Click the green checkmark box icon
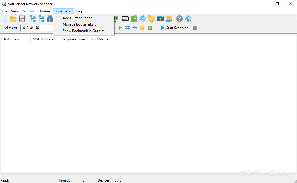Screen dimensions: 297x183 coord(150,28)
